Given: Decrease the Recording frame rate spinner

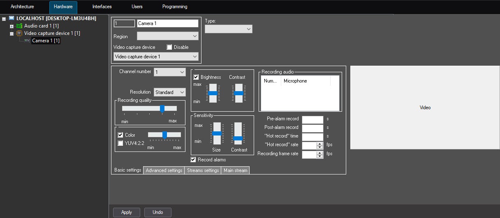Looking at the screenshot, I should pos(319,156).
